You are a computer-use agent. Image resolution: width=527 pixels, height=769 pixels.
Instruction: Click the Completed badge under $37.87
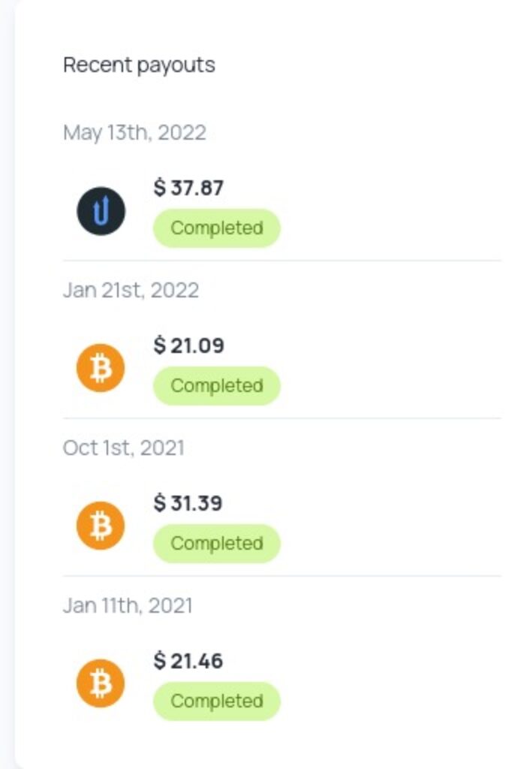pyautogui.click(x=216, y=228)
